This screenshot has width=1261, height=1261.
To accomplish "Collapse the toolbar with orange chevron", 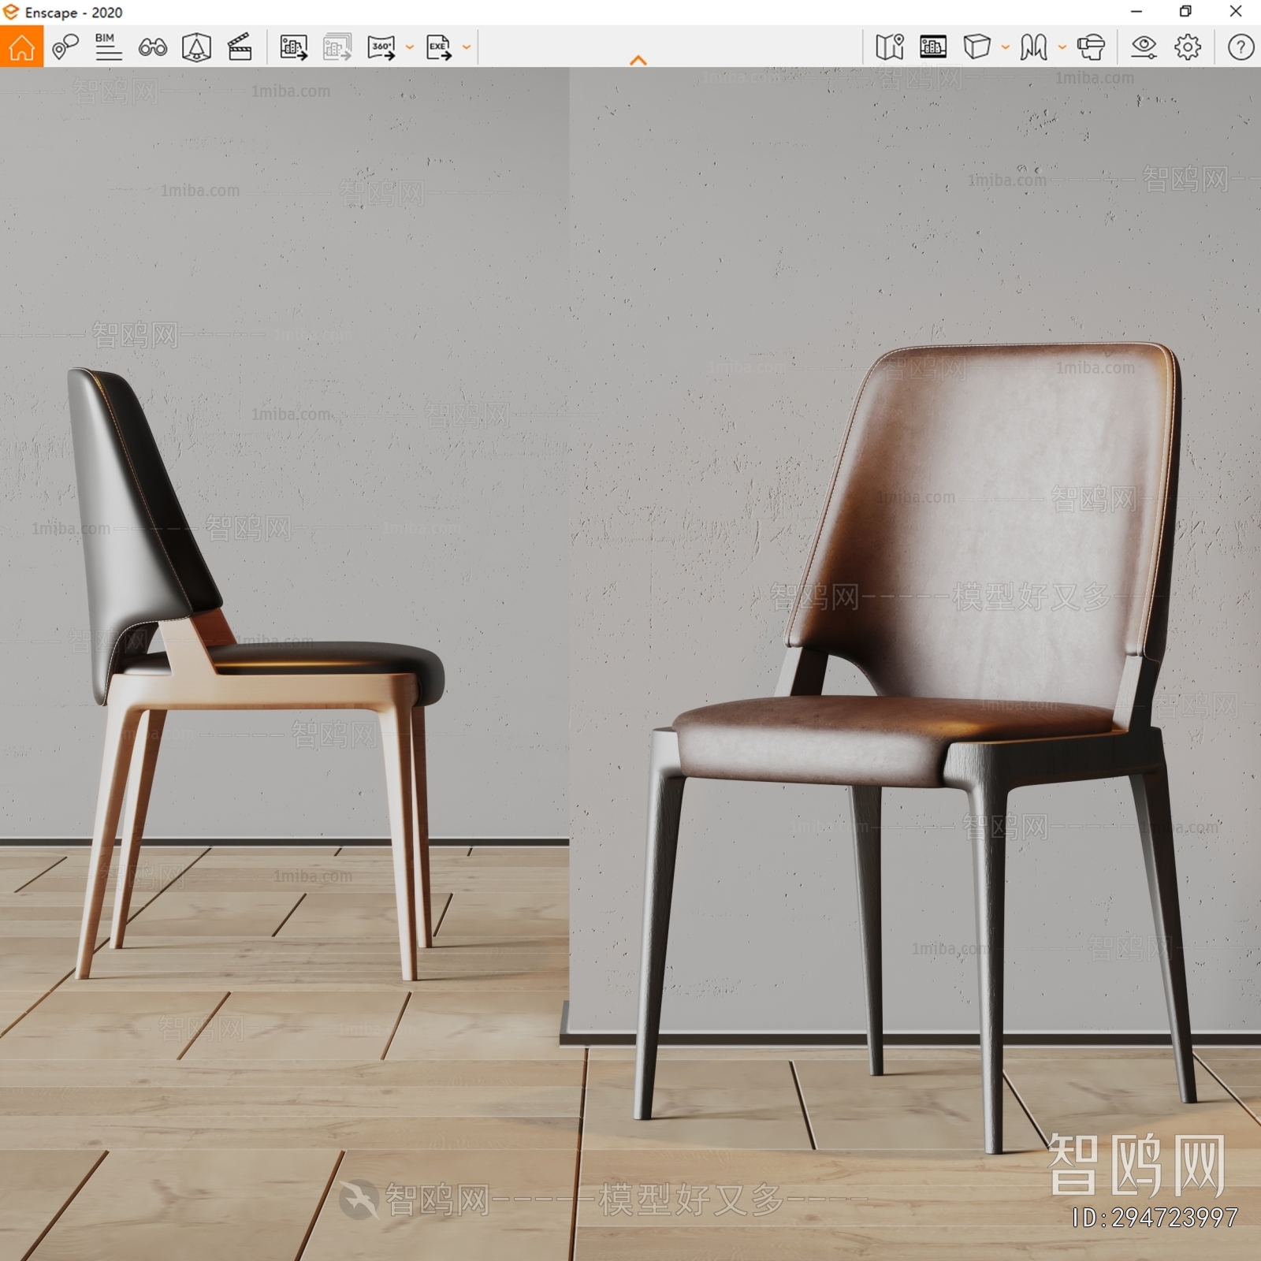I will (638, 60).
